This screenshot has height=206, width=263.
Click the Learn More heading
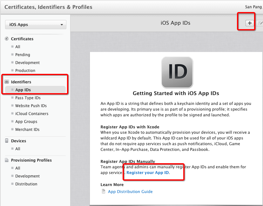pos(112,184)
